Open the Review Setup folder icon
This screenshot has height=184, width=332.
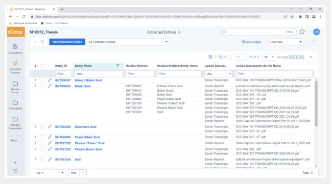(x=15, y=84)
